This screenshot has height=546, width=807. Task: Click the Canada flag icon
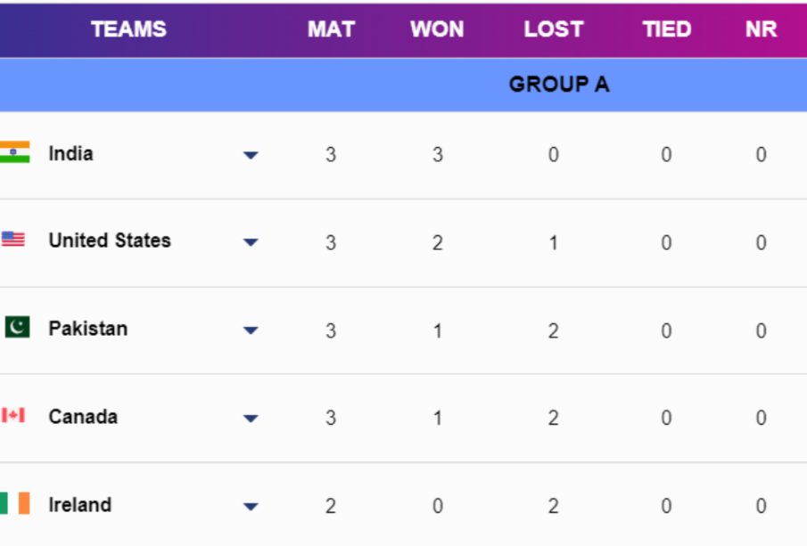(13, 415)
